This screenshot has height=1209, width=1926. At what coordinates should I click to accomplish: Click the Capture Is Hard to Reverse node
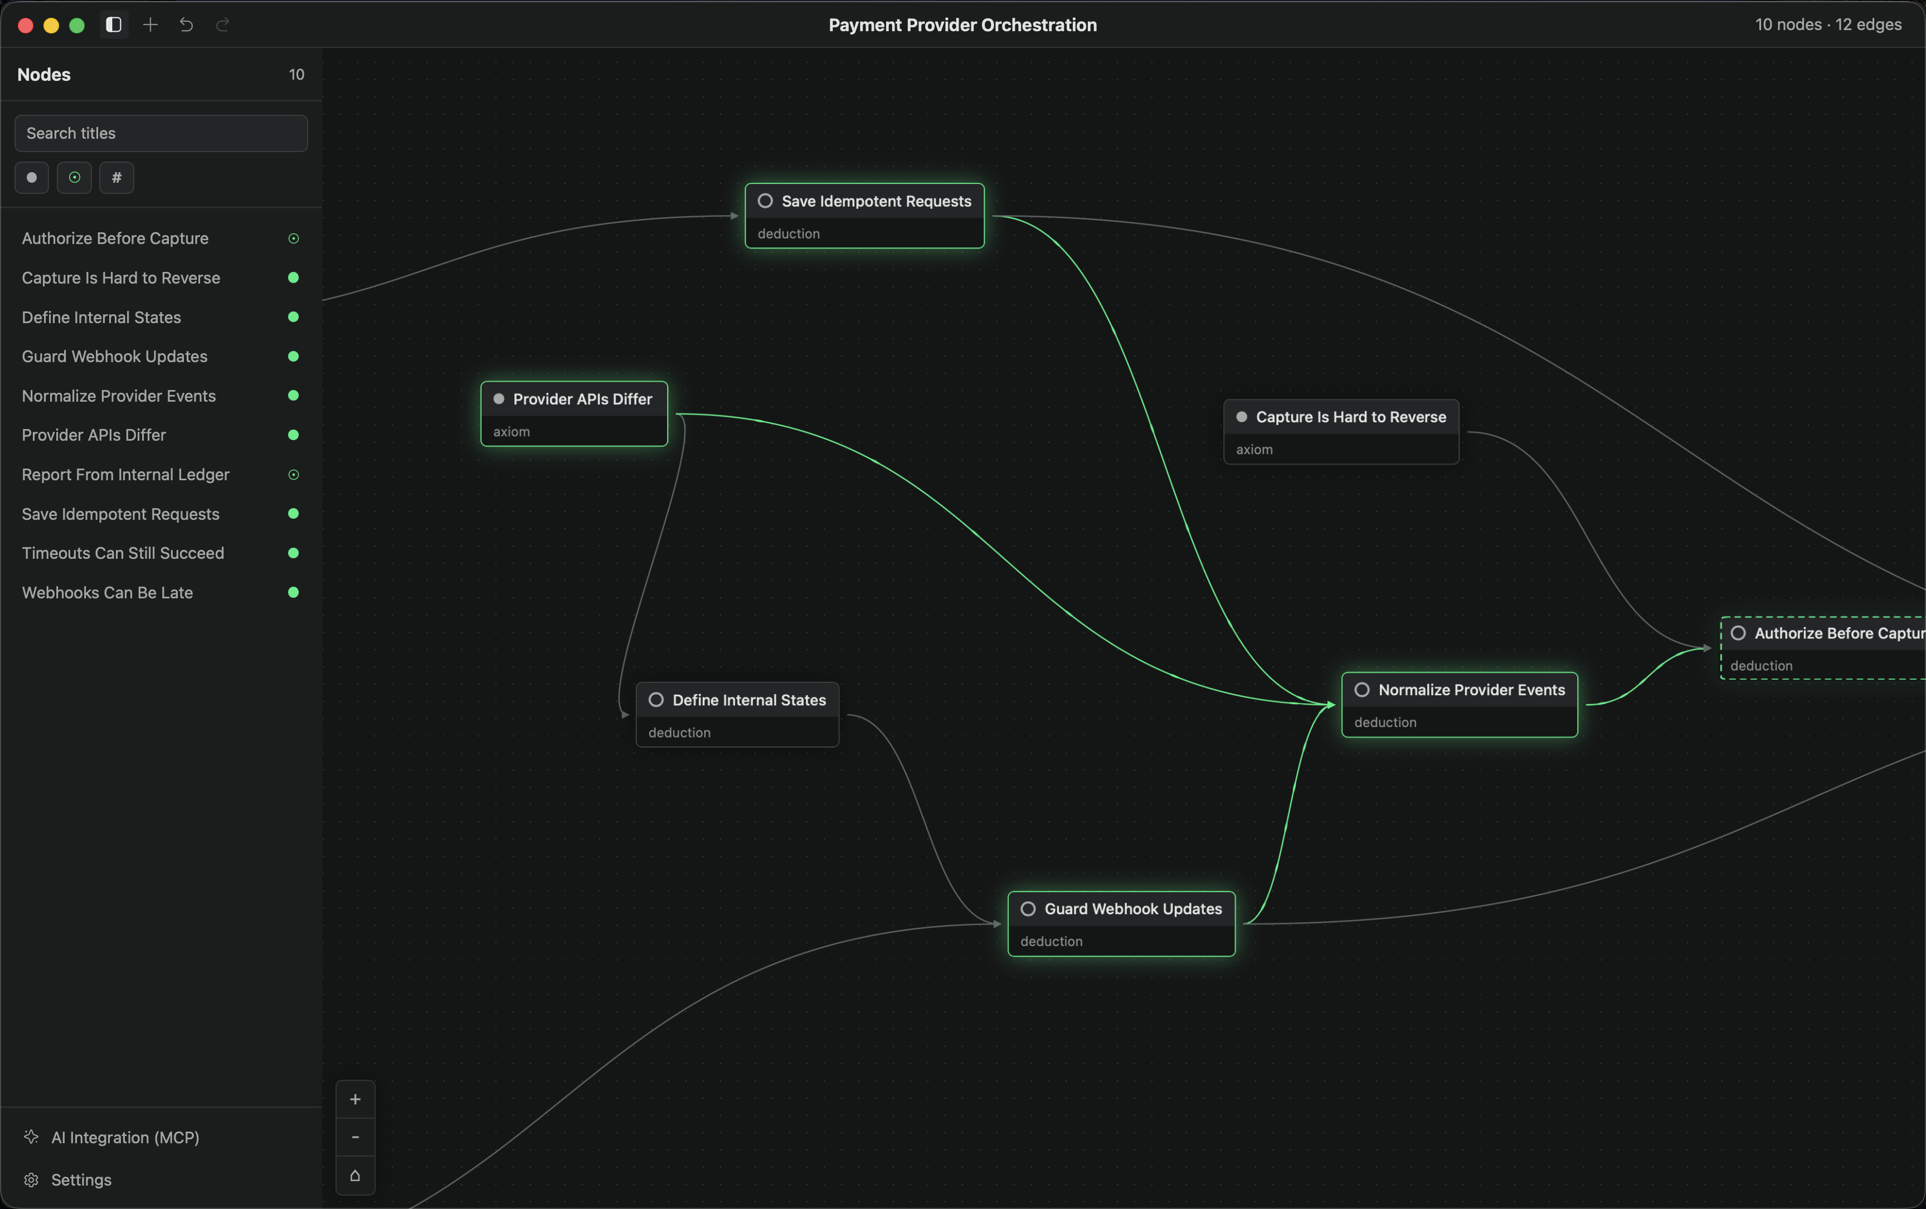1341,432
